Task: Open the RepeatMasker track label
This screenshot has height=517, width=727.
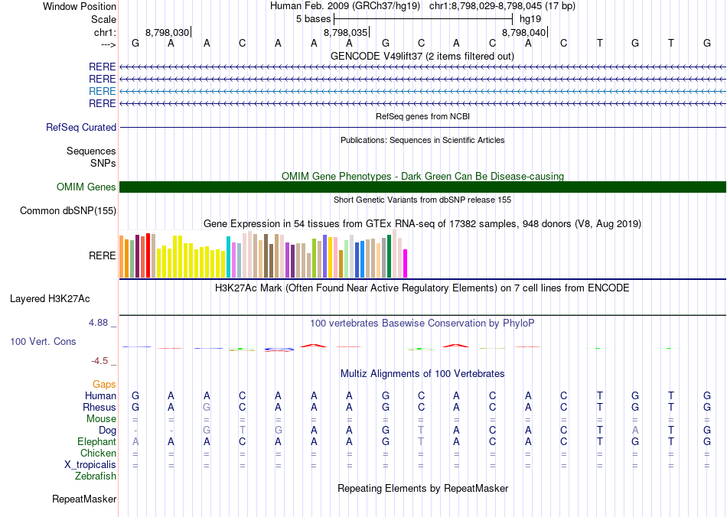Action: point(84,499)
